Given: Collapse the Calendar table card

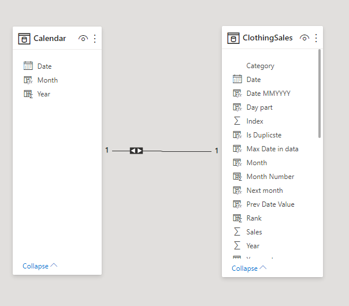Looking at the screenshot, I should click(40, 266).
